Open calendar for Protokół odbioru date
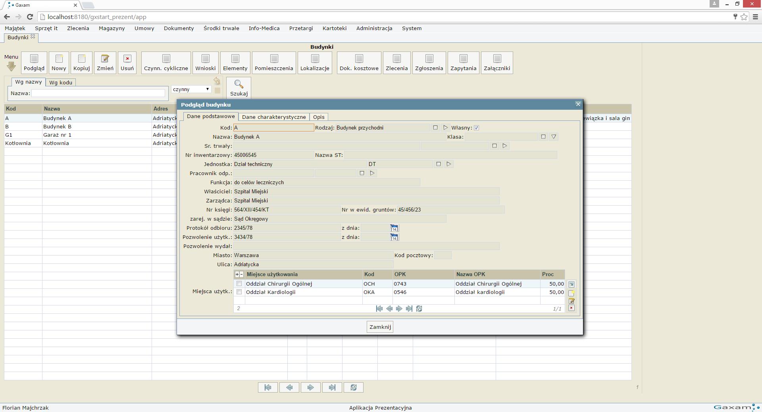Viewport: 762px width, 412px height. 394,228
